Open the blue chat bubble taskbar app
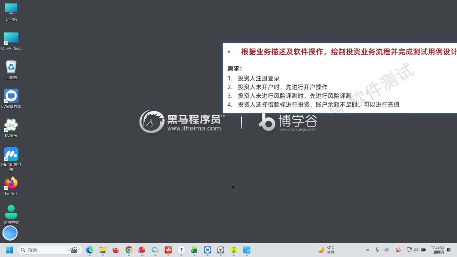457x257 pixels. [x=155, y=250]
